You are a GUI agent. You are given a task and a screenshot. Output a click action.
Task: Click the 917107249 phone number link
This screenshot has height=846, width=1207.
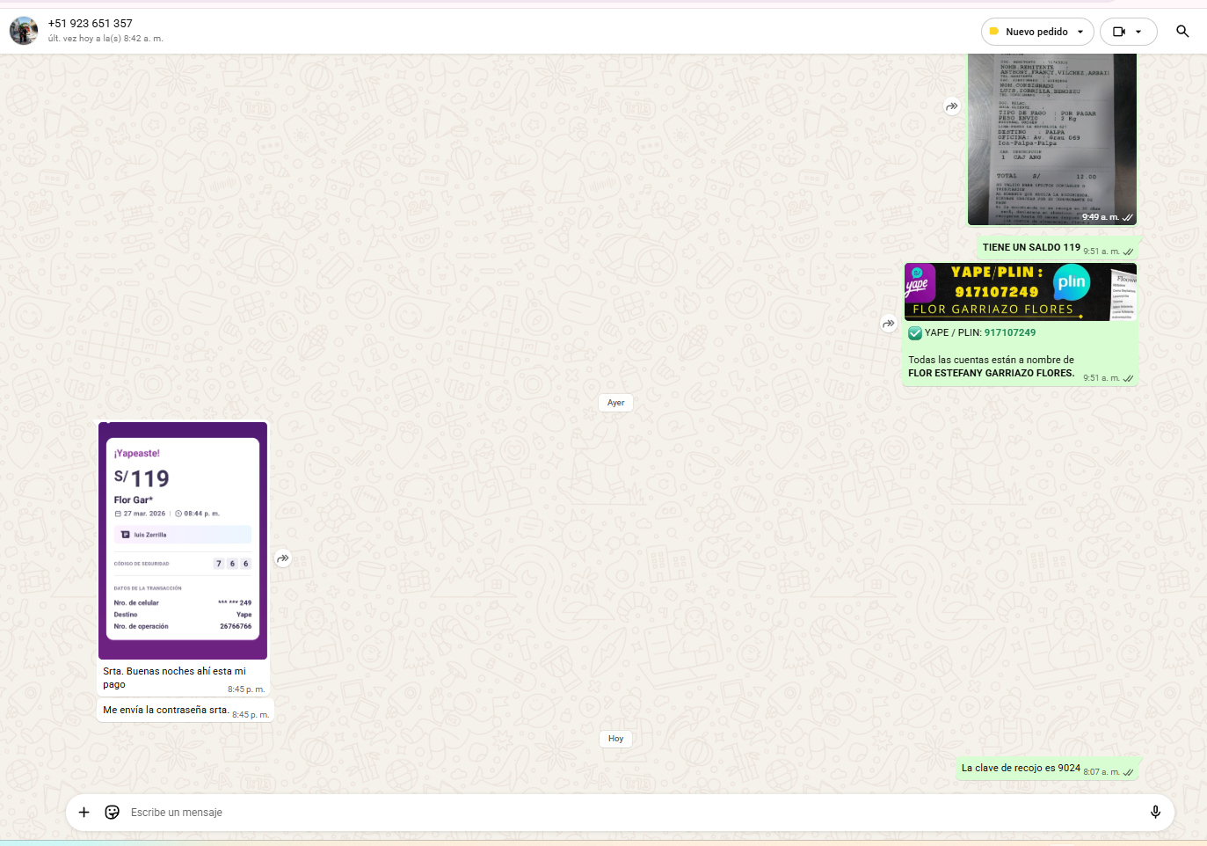pos(1010,332)
